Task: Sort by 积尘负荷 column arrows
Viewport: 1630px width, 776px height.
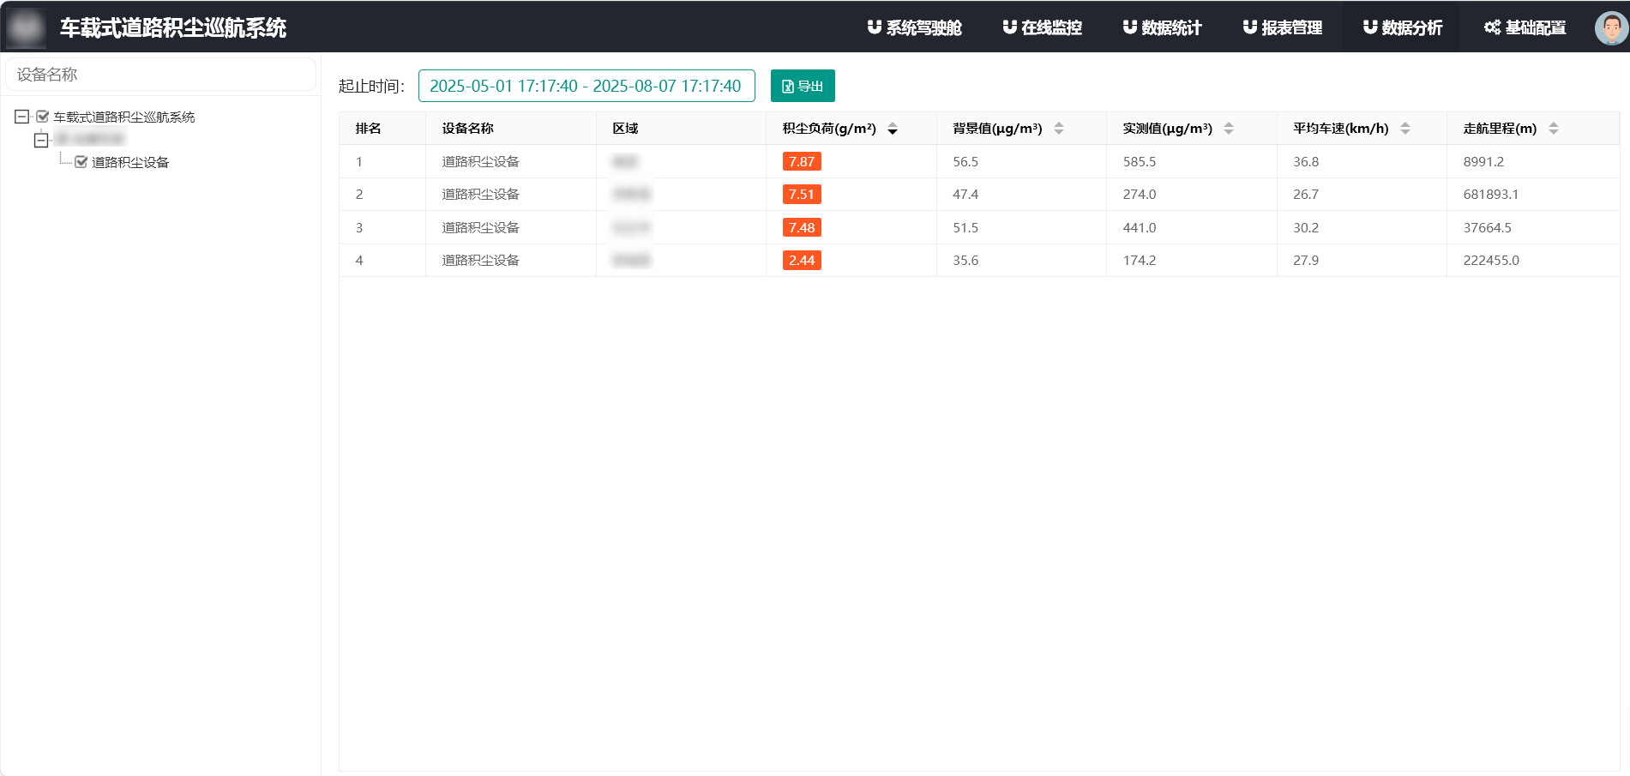Action: click(x=893, y=129)
